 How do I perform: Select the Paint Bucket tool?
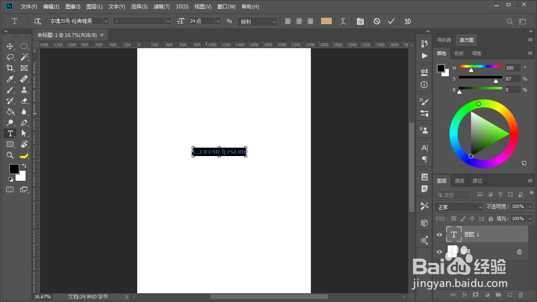tap(10, 112)
